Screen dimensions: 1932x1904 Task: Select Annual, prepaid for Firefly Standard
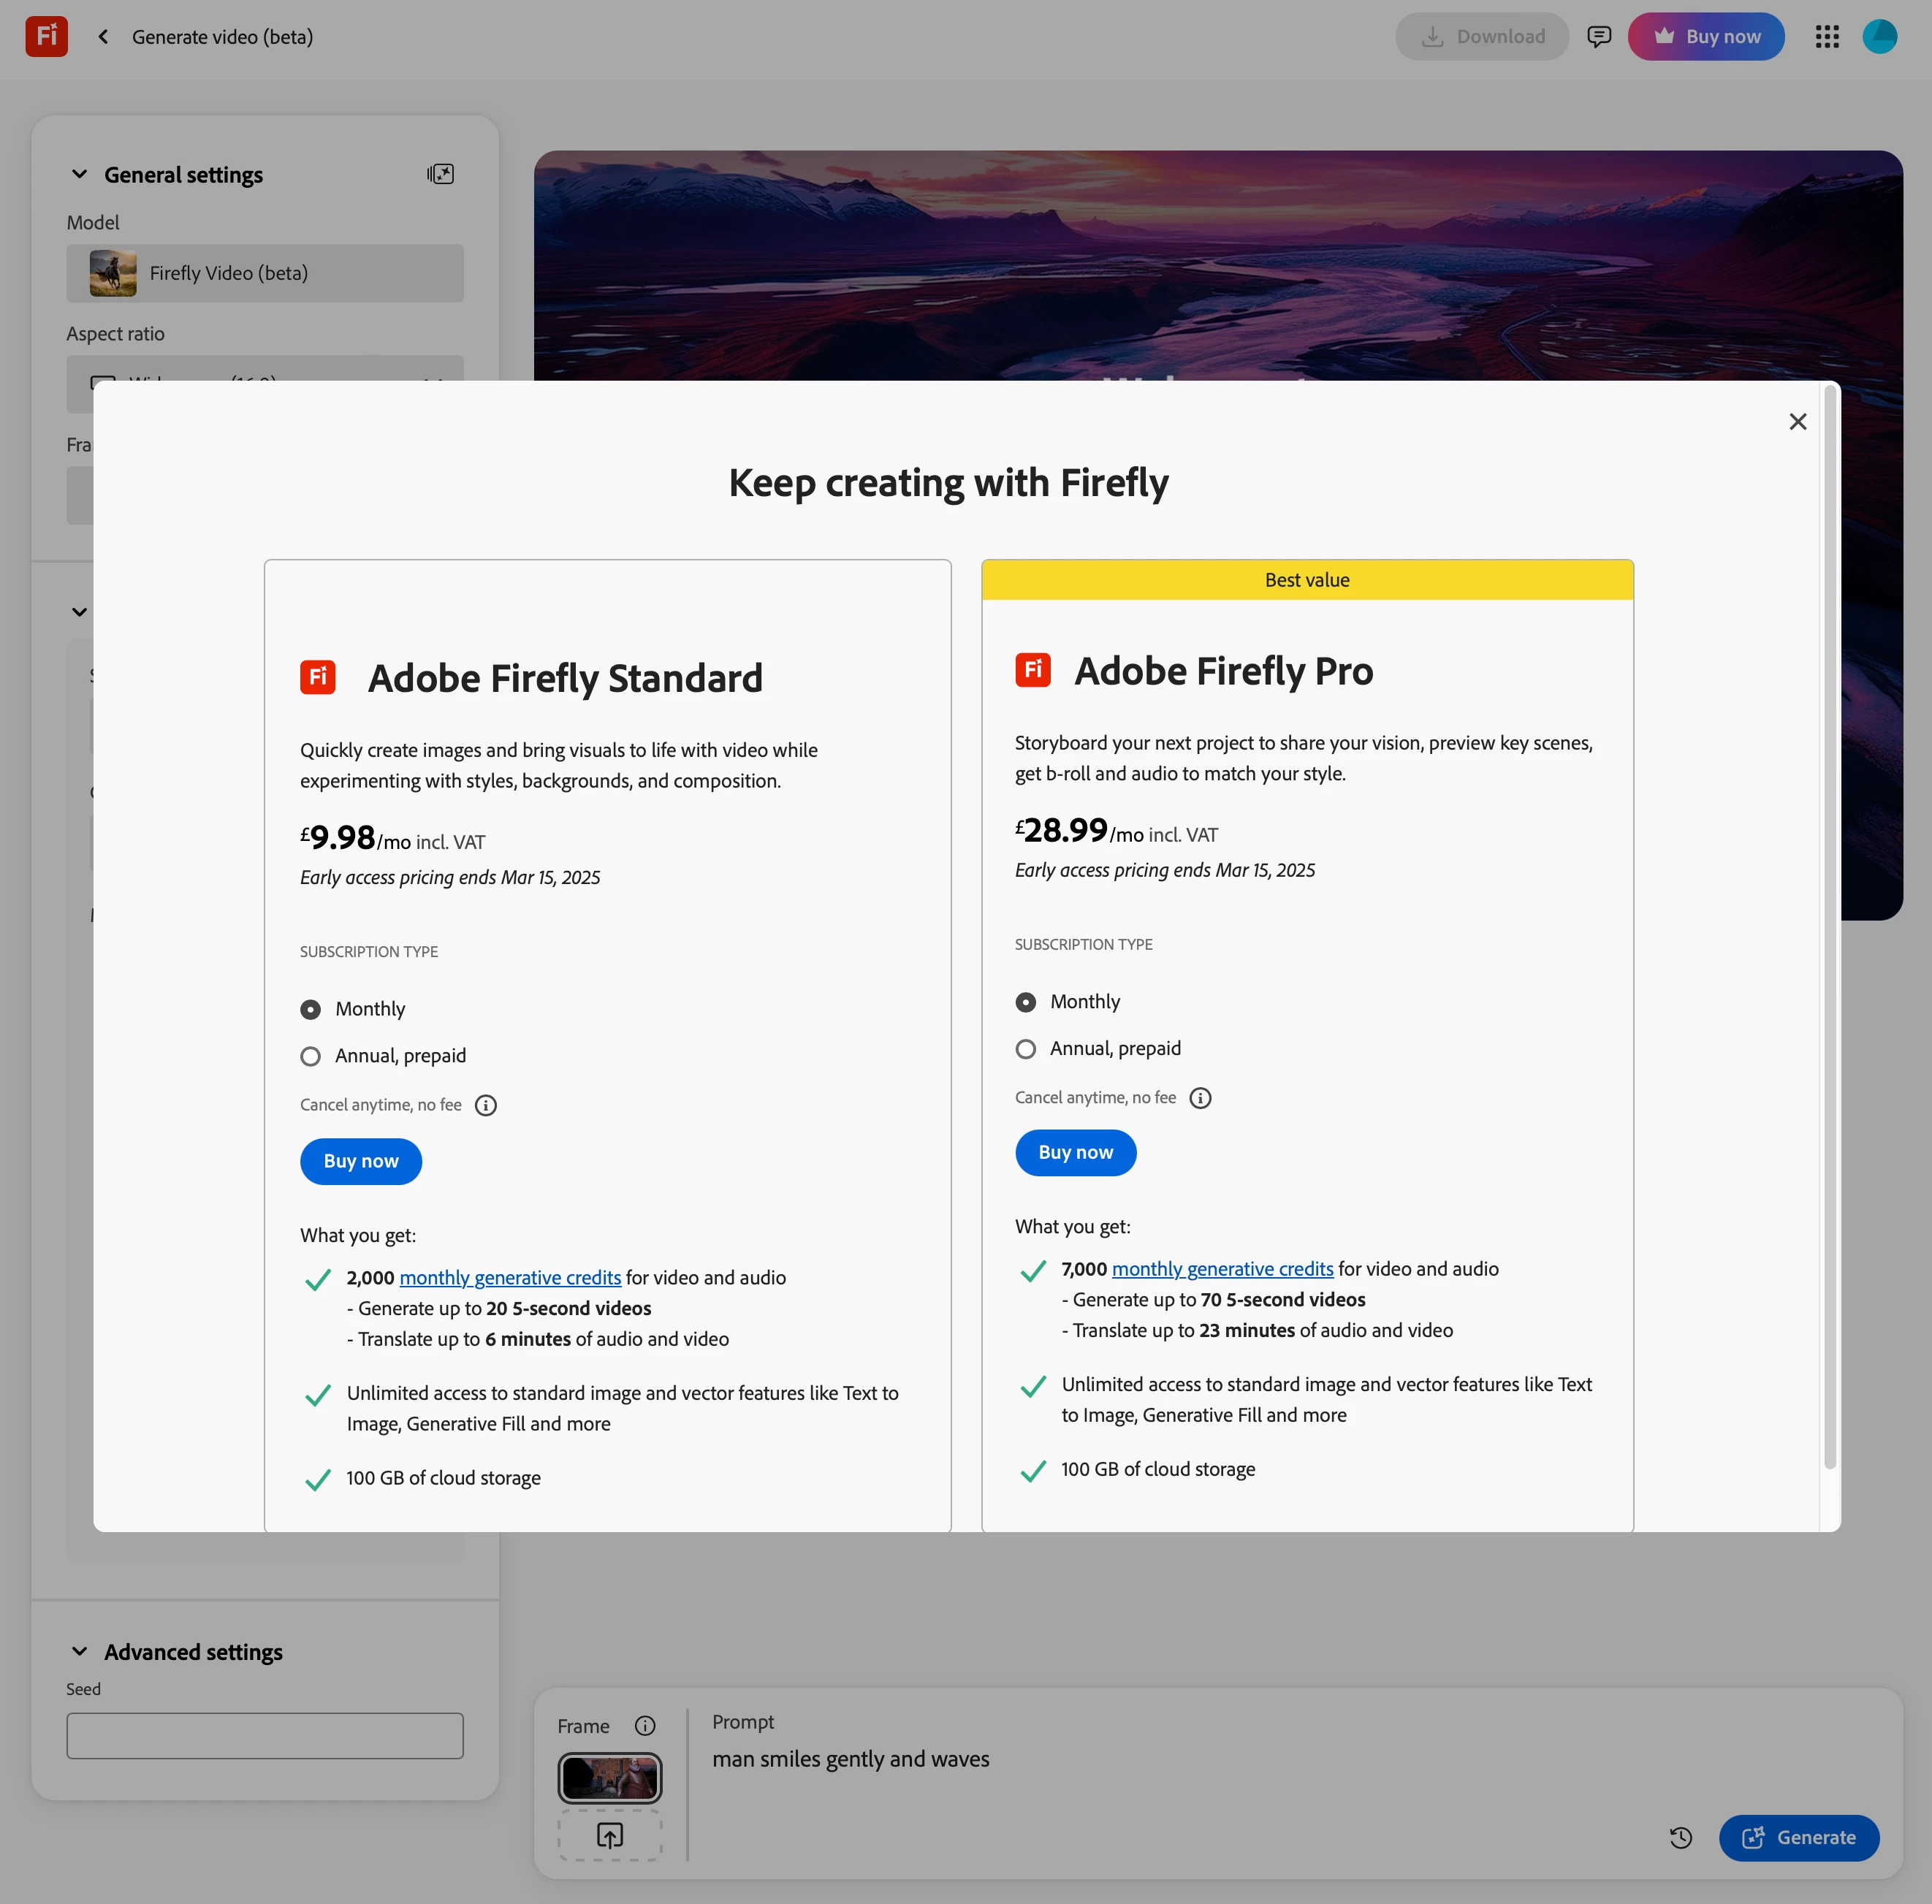pyautogui.click(x=311, y=1056)
